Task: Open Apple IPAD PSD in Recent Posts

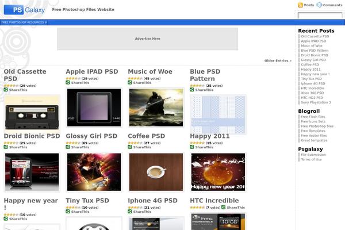Action: pos(313,41)
